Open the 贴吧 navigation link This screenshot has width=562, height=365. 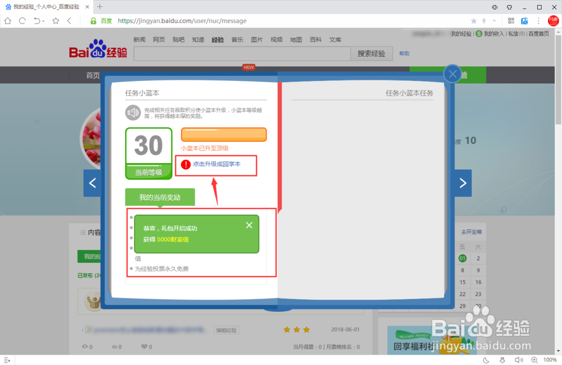tap(179, 39)
